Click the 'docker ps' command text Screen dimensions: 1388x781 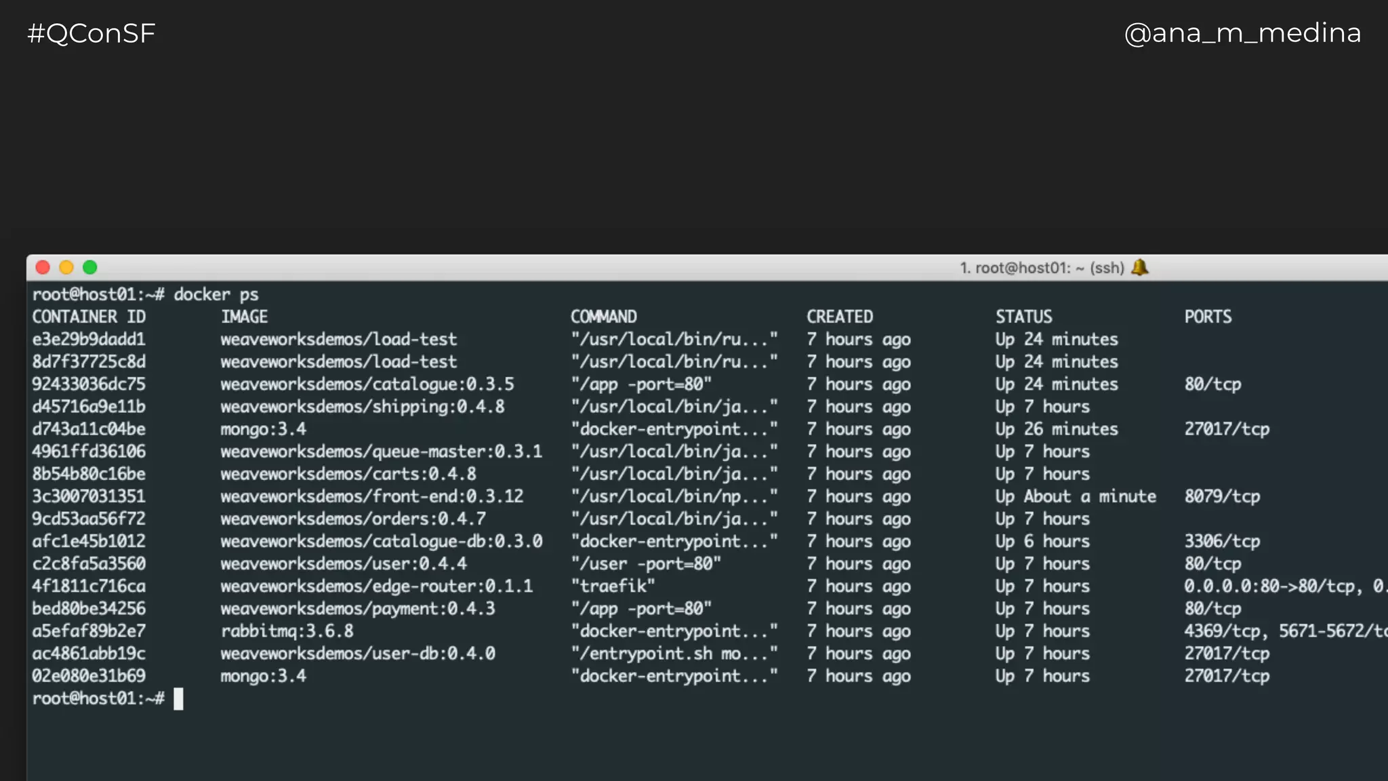(x=216, y=294)
